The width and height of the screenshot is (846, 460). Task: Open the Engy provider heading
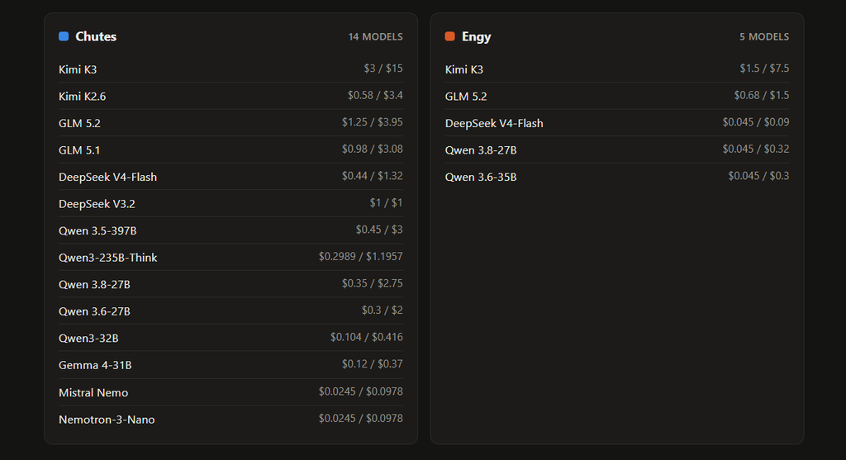pyautogui.click(x=477, y=36)
